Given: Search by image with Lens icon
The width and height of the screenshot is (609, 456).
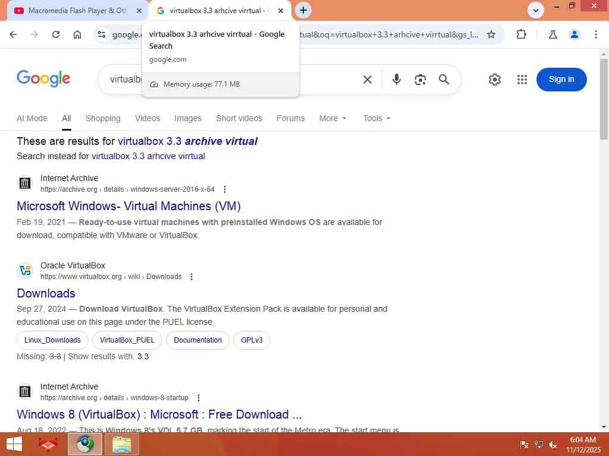Looking at the screenshot, I should 420,80.
